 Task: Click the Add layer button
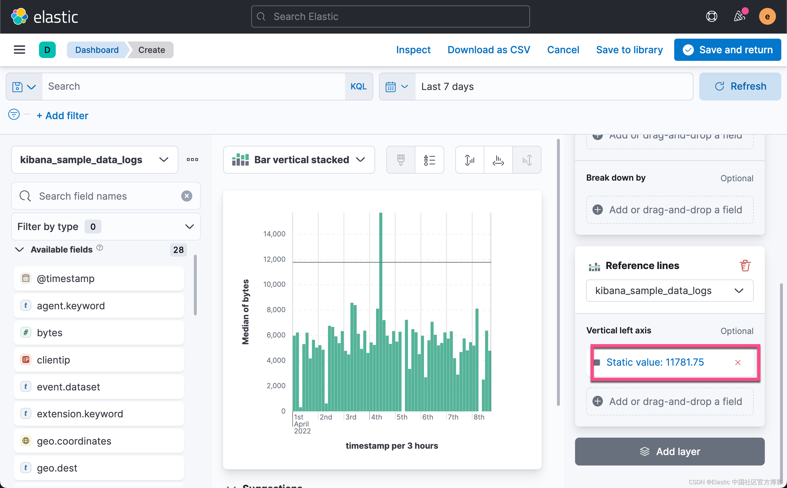669,451
